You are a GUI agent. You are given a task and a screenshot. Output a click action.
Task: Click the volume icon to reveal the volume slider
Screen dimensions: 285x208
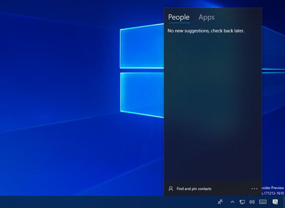pyautogui.click(x=252, y=202)
